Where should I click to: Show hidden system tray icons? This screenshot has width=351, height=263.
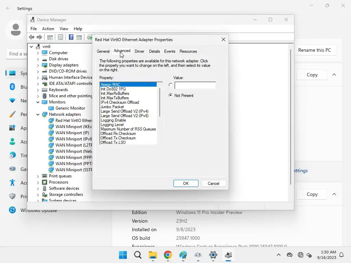pos(278,255)
